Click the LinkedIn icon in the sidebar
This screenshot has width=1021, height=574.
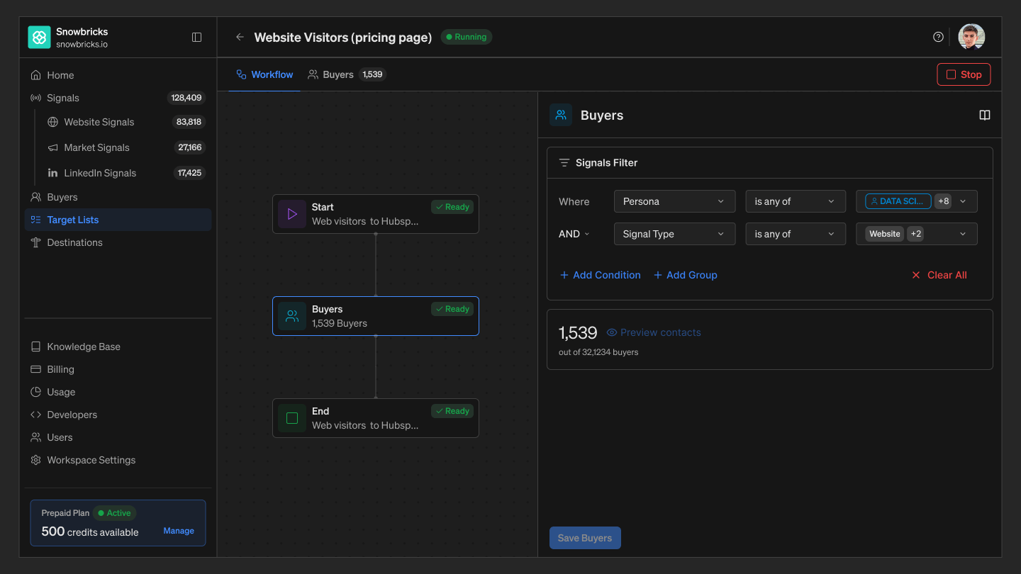click(52, 173)
